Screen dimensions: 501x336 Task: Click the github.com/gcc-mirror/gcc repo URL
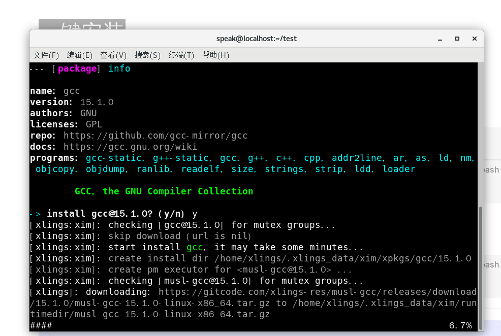pos(155,136)
